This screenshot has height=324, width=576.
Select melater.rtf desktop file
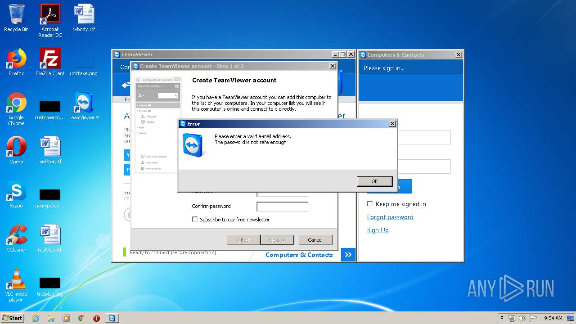[50, 150]
